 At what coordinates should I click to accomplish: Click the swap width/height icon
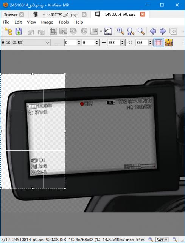coord(131,43)
